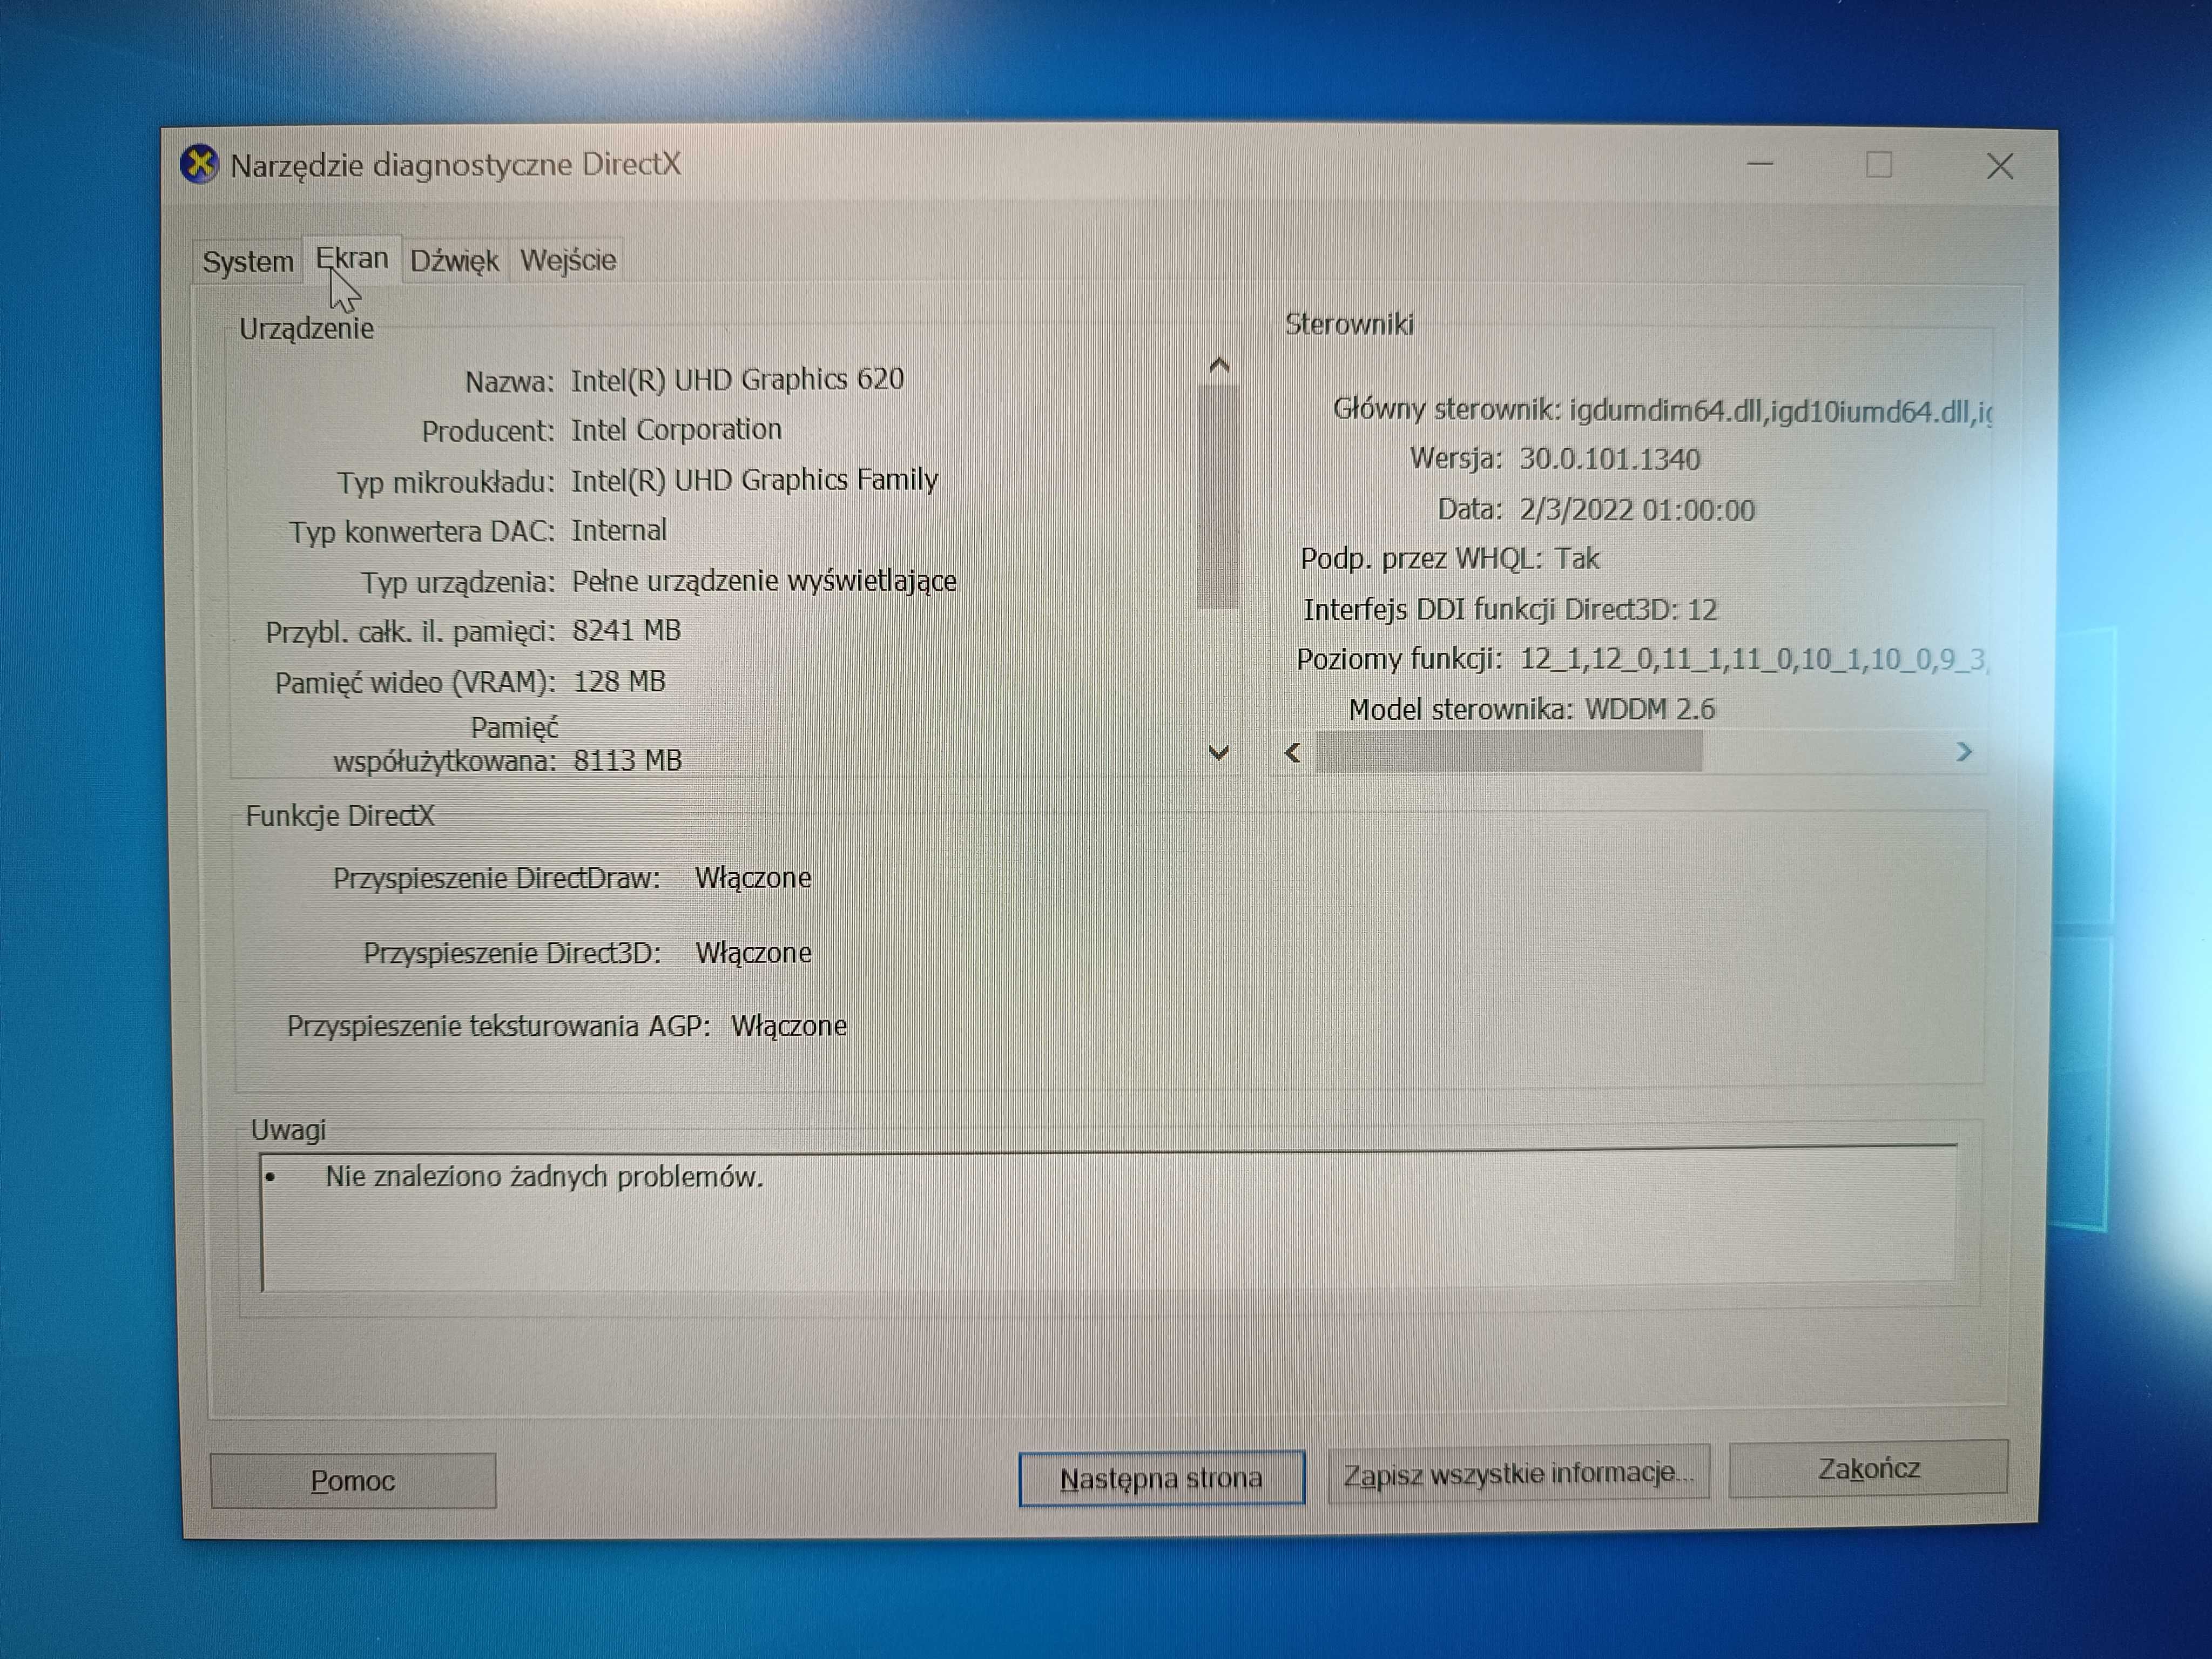Click the text Nie znaleziono żadnych problemów
The width and height of the screenshot is (2212, 1659).
click(544, 1177)
